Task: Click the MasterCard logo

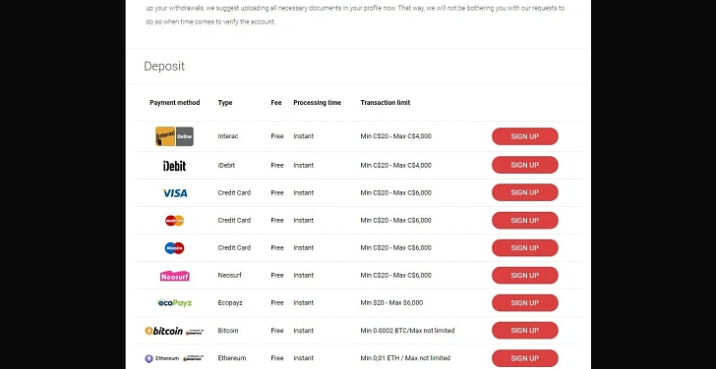Action: [x=174, y=221]
